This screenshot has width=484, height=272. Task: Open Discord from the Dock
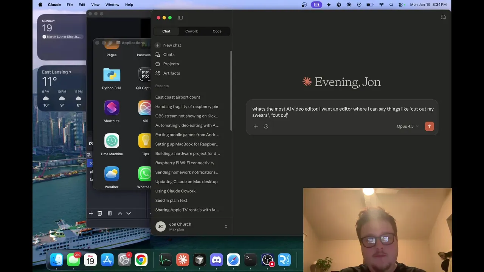coord(217,260)
